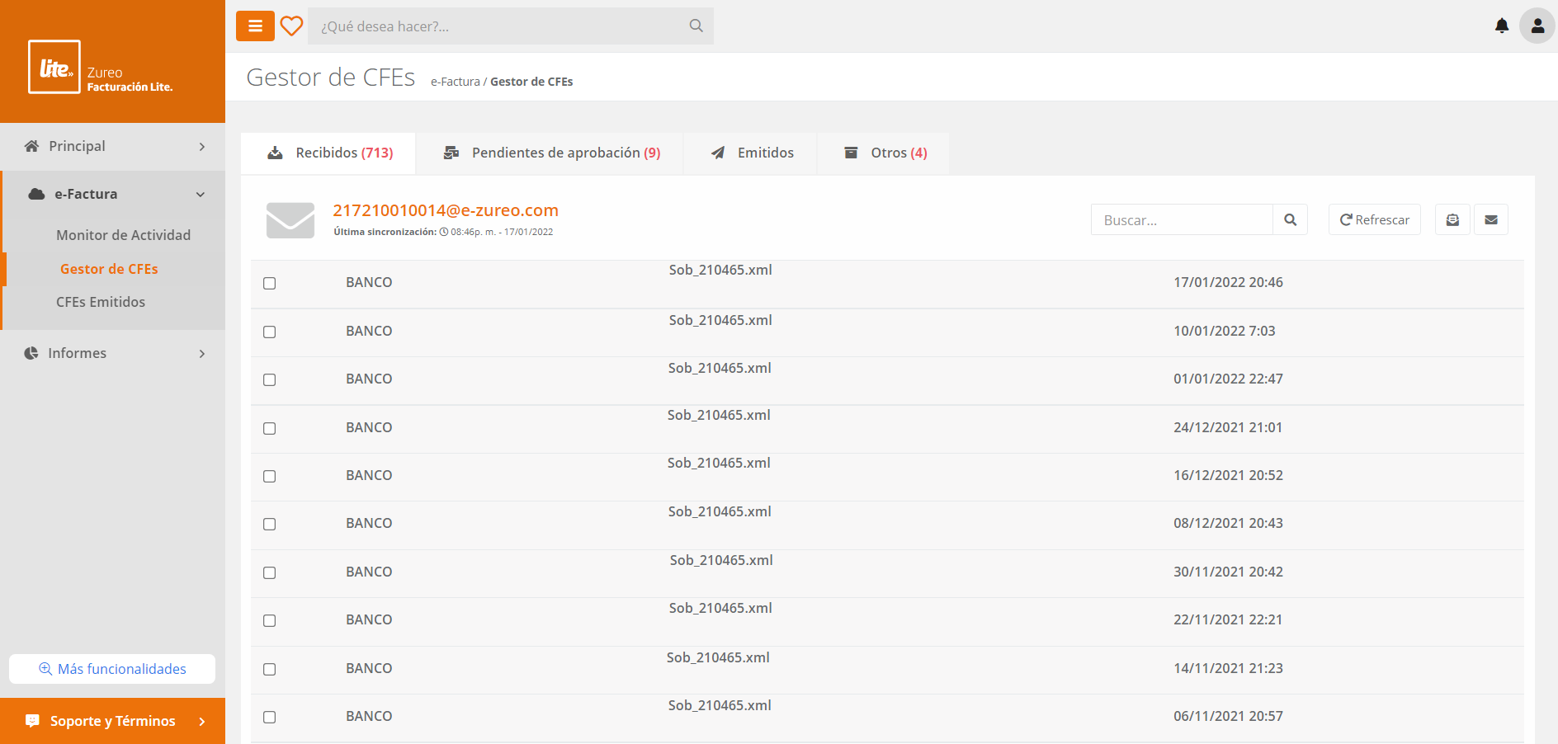This screenshot has width=1558, height=744.
Task: Check the box for the 17/01/2022 20:46 row
Action: [x=269, y=284]
